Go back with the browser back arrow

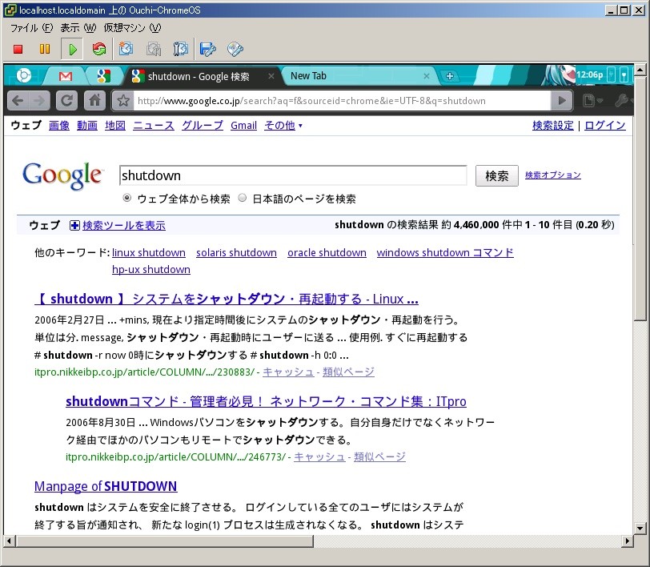pyautogui.click(x=18, y=101)
